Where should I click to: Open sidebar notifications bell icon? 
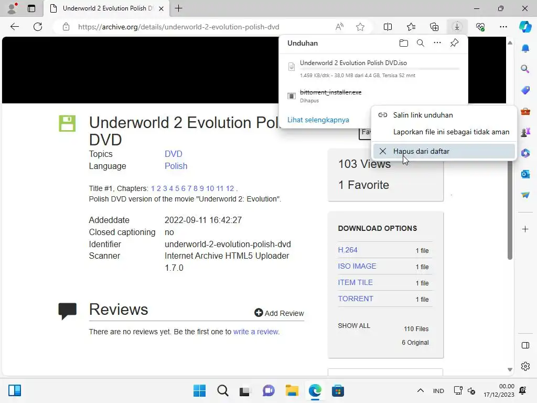[x=525, y=48]
